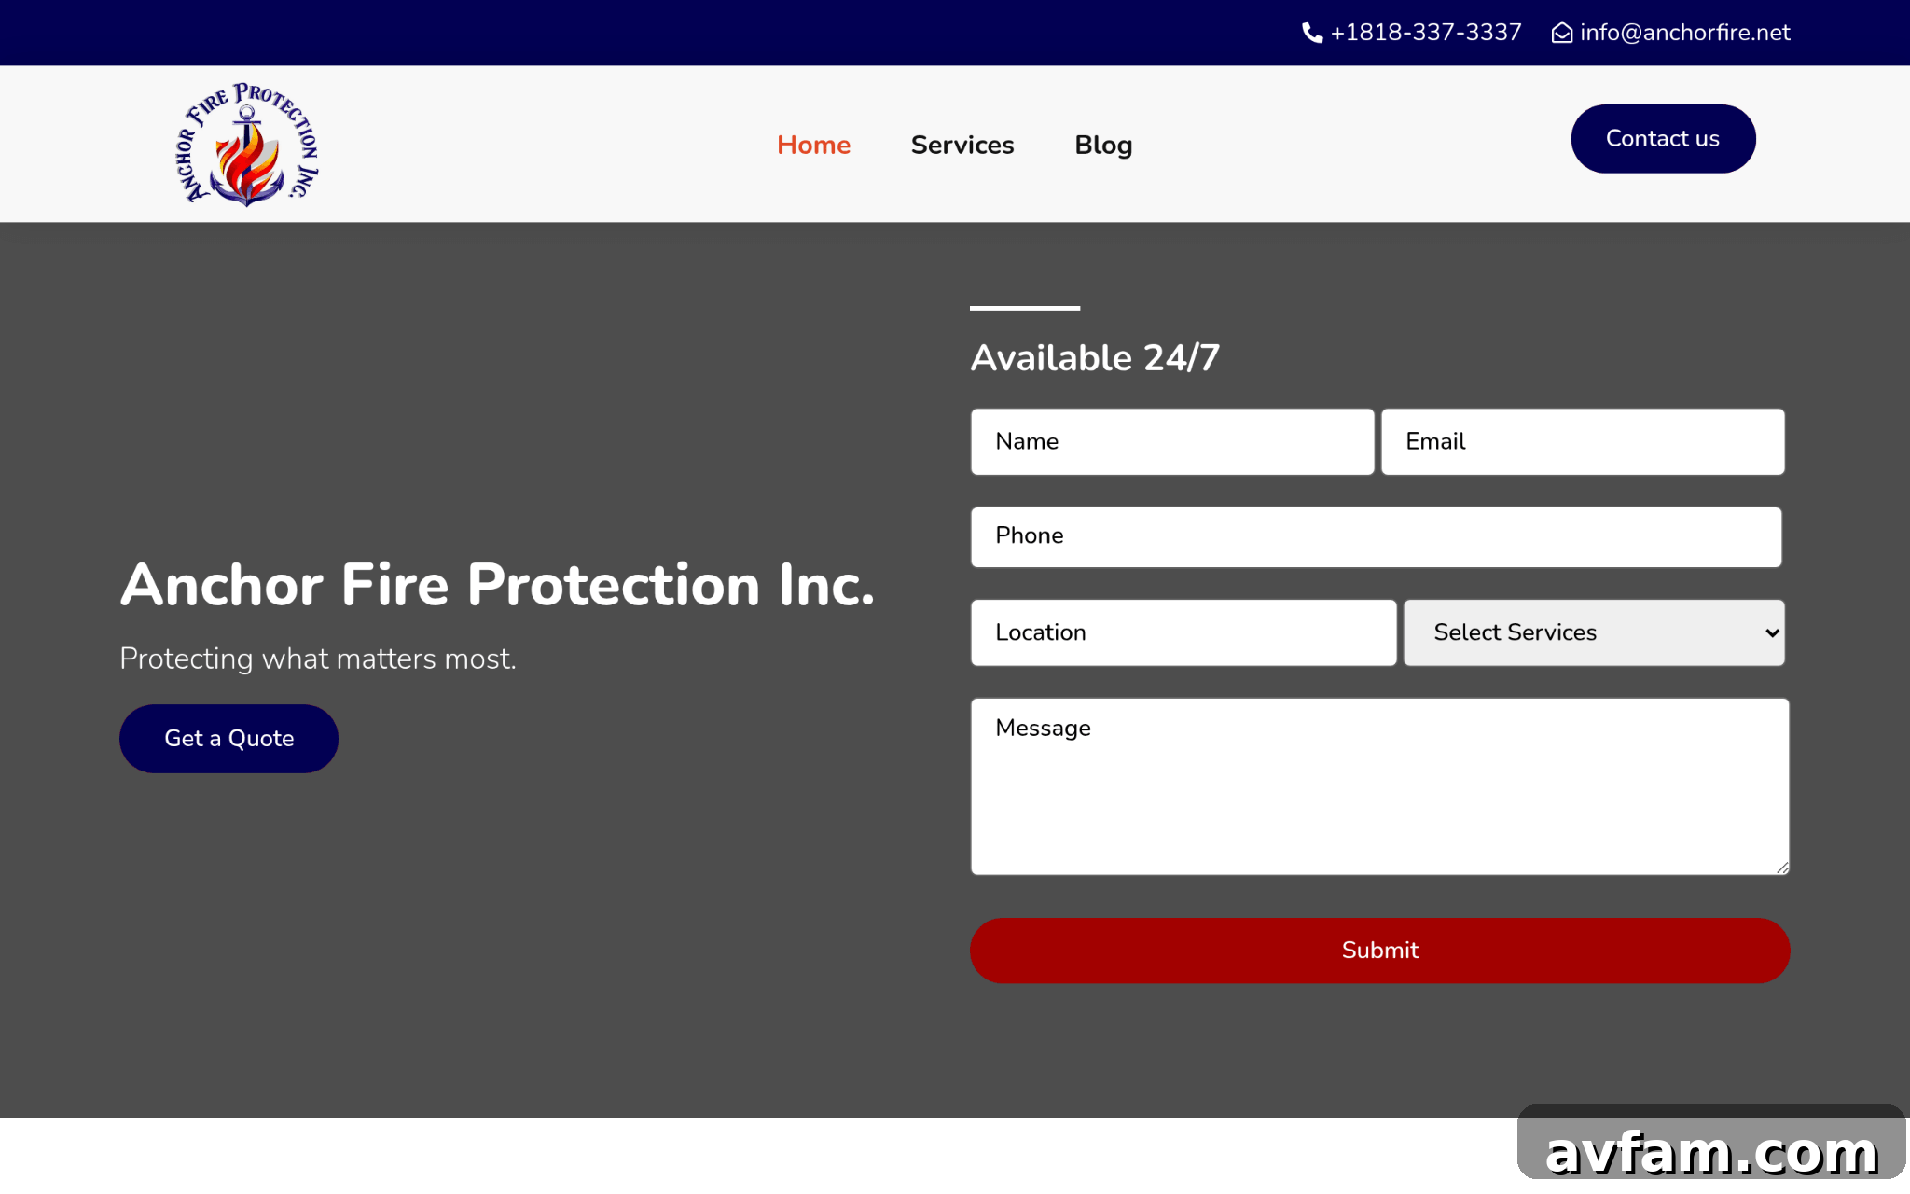Screen dimensions: 1910x1194
Task: Click the Get a Quote button
Action: click(228, 739)
